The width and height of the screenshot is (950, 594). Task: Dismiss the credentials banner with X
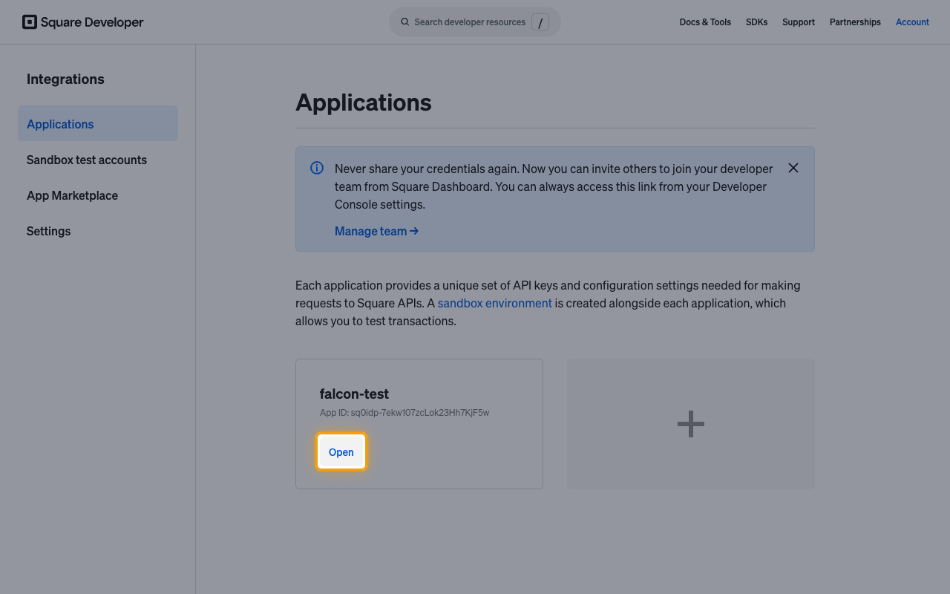(793, 168)
